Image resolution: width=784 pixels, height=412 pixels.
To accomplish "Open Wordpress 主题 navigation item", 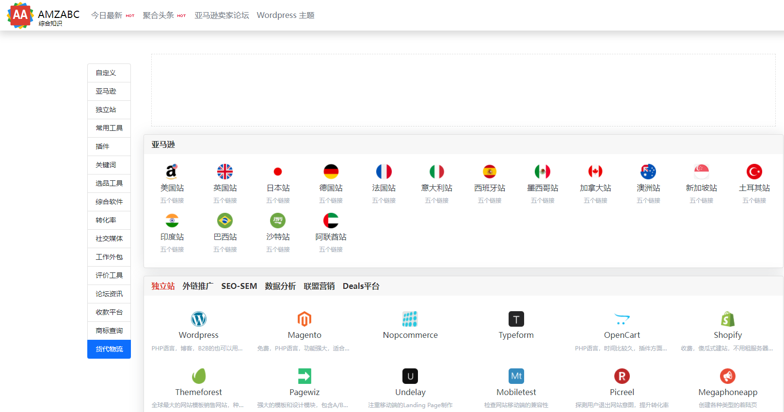I will pyautogui.click(x=286, y=16).
